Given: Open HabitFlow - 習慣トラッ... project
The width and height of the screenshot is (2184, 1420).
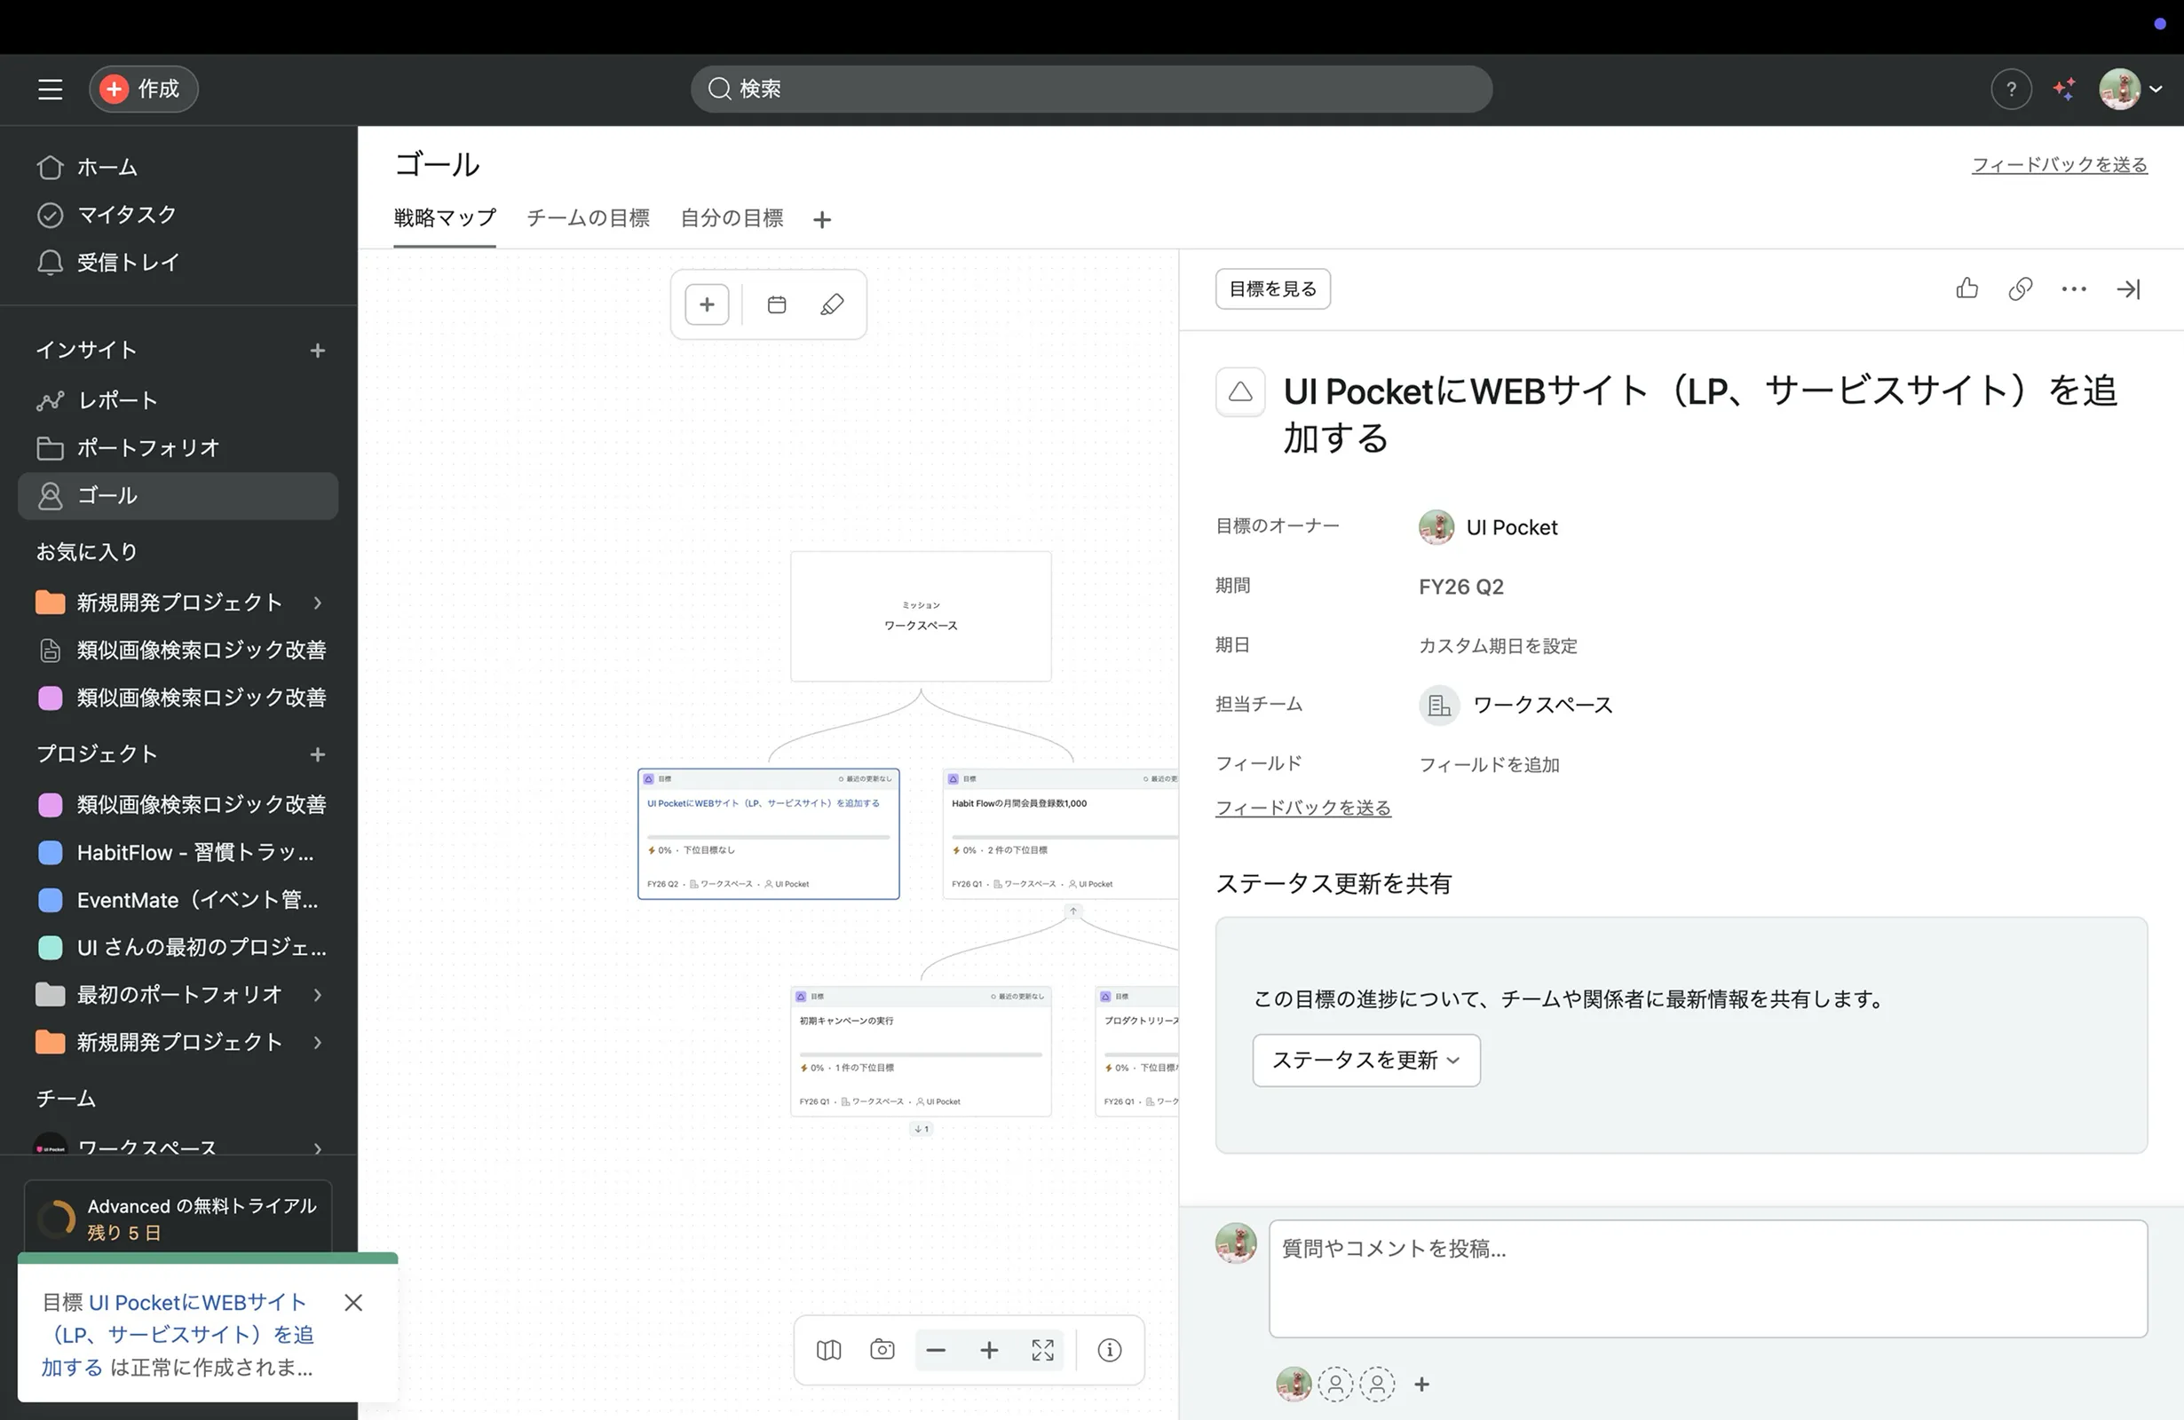Looking at the screenshot, I should tap(179, 852).
